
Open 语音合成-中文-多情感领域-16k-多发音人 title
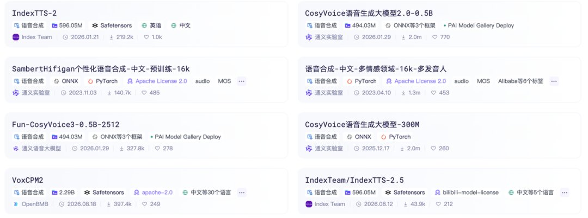(x=376, y=69)
